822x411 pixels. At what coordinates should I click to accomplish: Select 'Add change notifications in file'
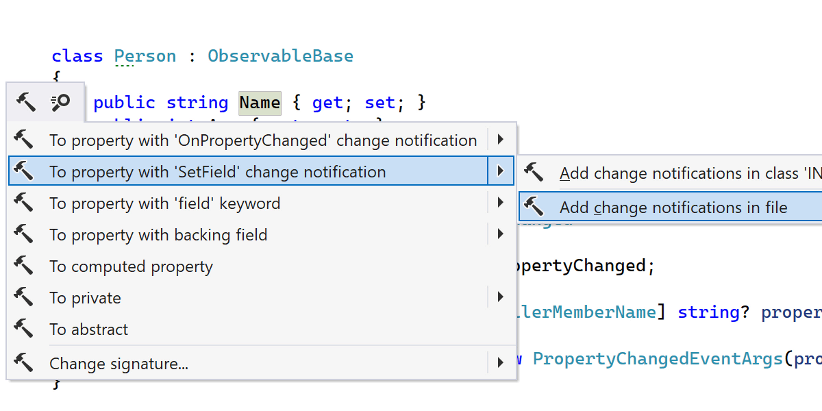click(x=673, y=208)
